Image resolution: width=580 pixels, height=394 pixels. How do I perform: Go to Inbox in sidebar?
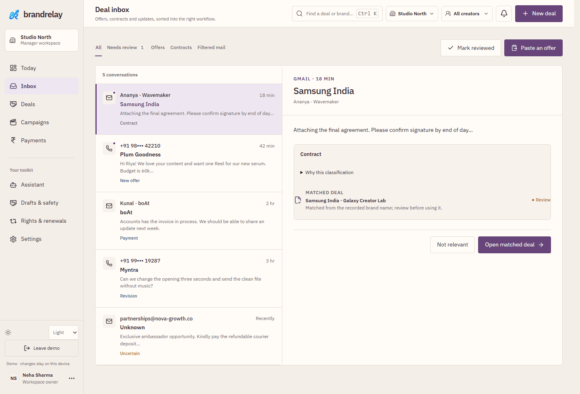pos(41,86)
